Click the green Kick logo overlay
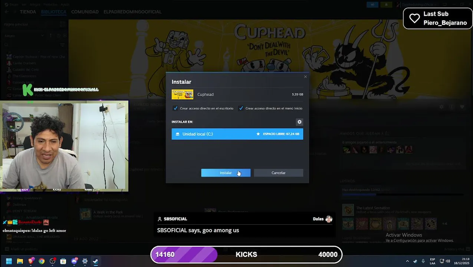 (27, 90)
